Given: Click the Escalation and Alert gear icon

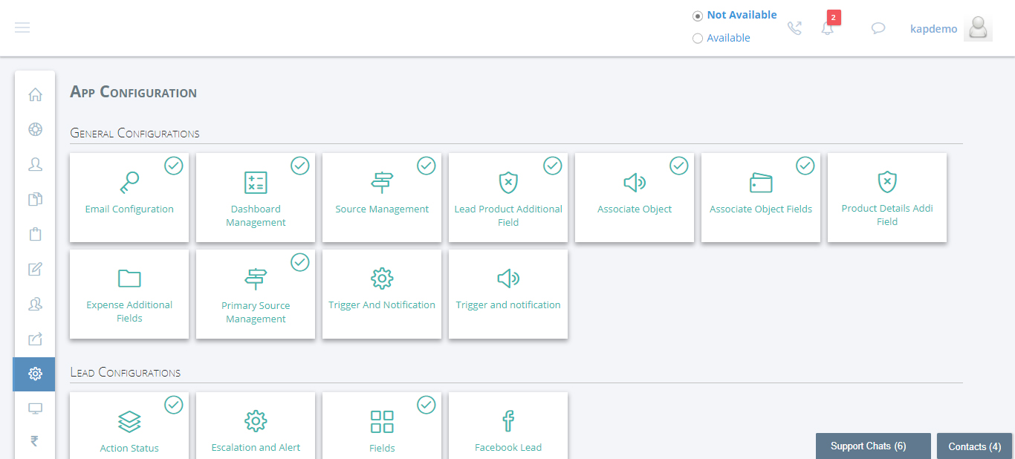Looking at the screenshot, I should click(x=256, y=421).
